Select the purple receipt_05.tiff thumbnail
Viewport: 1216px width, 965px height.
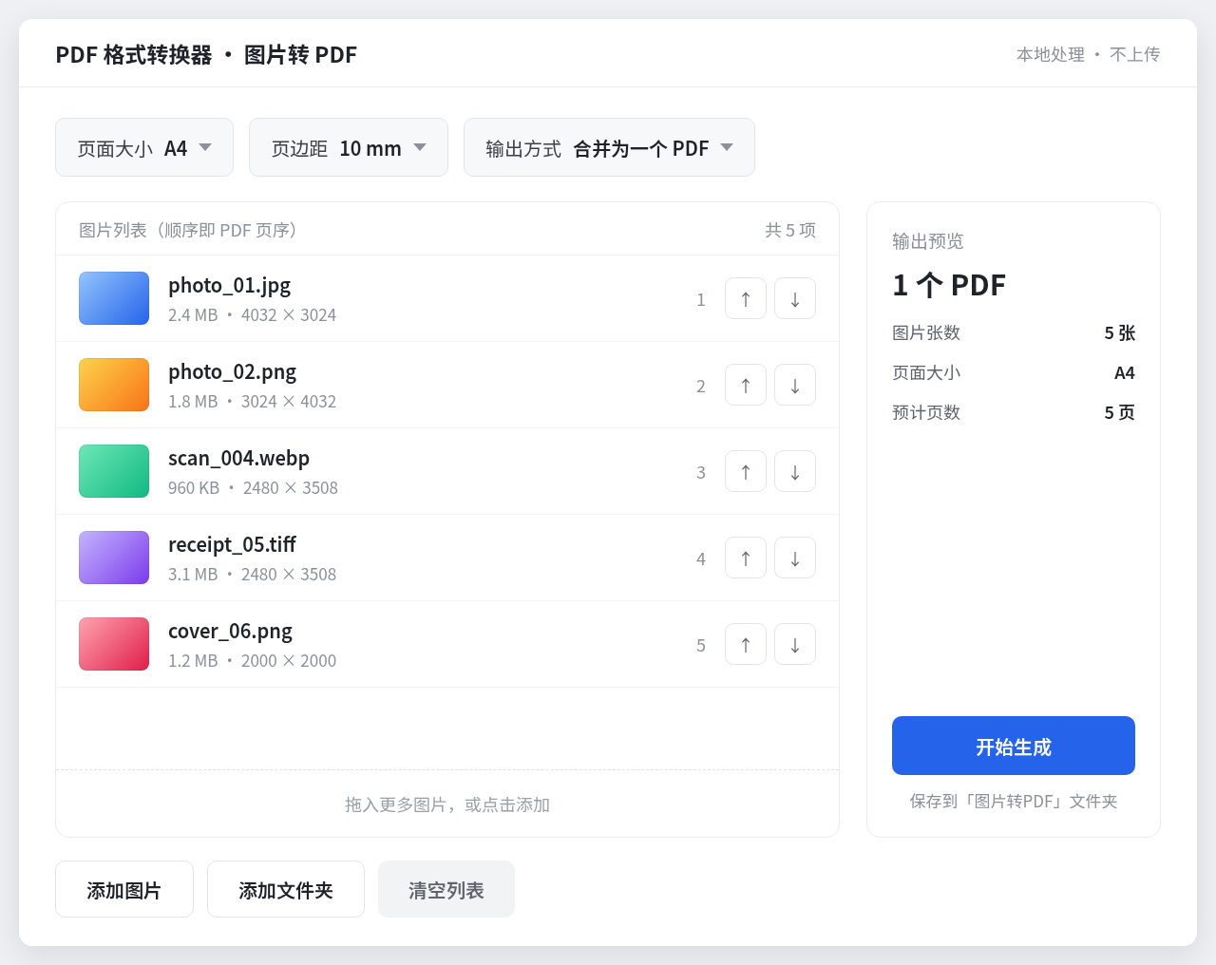point(114,558)
